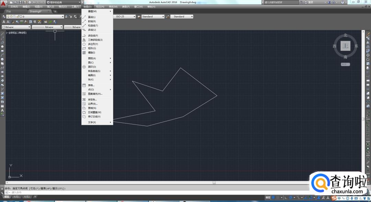Click the multiline text A tool in left toolbar
371x202 pixels.
tap(2, 110)
